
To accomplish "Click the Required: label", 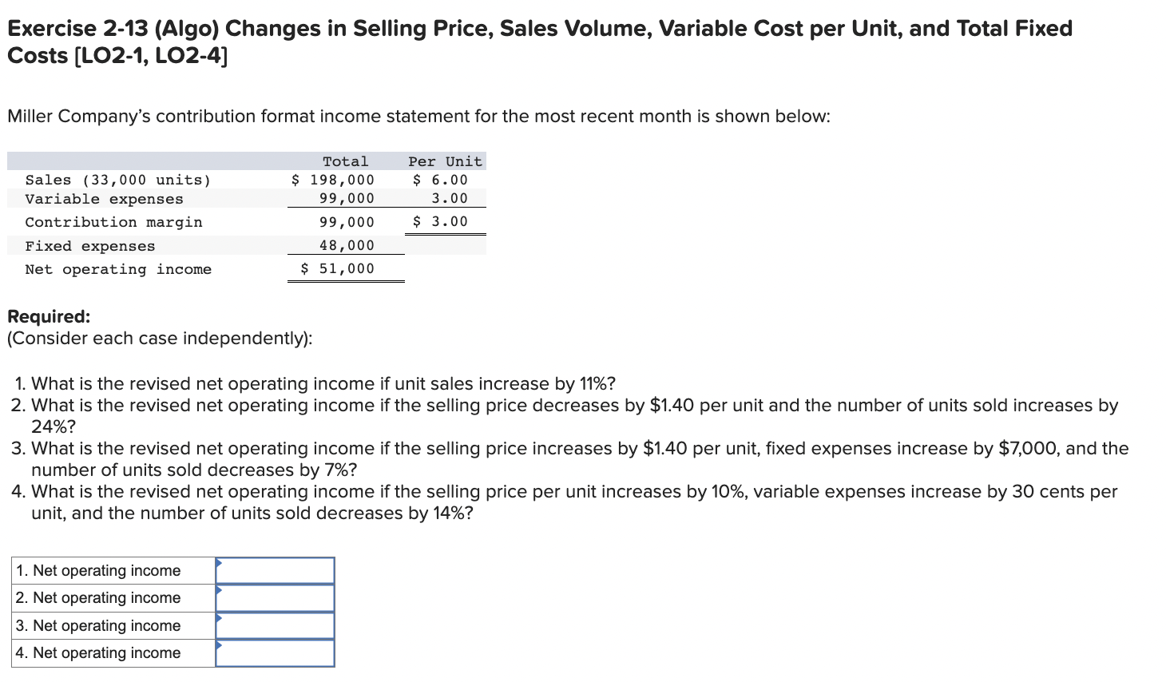I will (x=48, y=316).
